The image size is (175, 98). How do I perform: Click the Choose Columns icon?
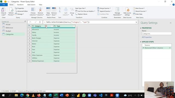[x=33, y=10]
